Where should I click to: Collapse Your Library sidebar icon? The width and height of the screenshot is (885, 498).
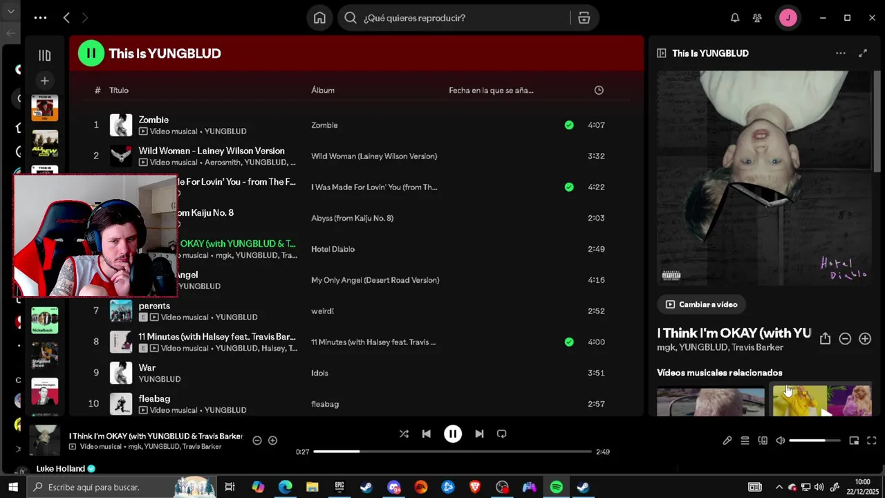(44, 55)
